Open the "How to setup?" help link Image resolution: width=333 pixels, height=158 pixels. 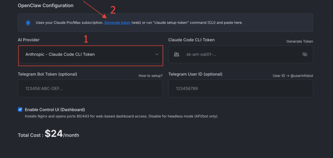pyautogui.click(x=150, y=76)
